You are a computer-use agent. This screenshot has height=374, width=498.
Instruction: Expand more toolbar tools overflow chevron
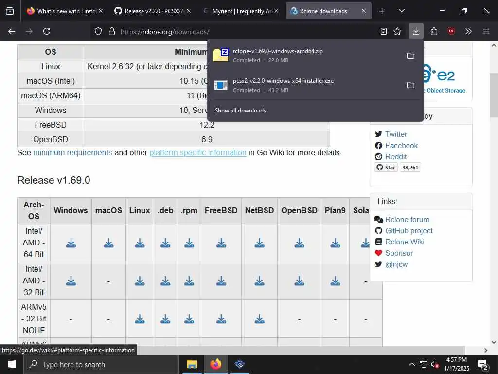468,31
